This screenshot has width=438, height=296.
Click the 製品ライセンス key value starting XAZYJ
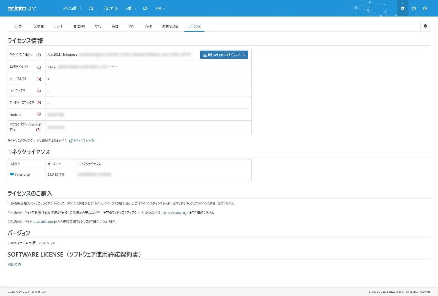[82, 67]
